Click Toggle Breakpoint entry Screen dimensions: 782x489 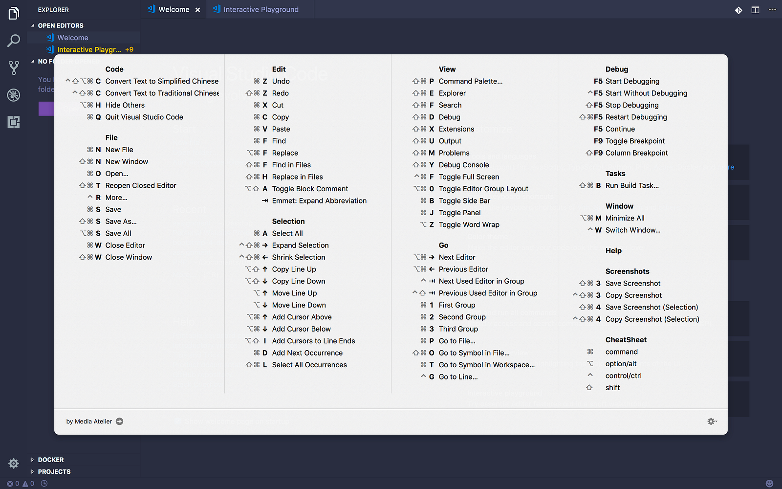click(635, 141)
